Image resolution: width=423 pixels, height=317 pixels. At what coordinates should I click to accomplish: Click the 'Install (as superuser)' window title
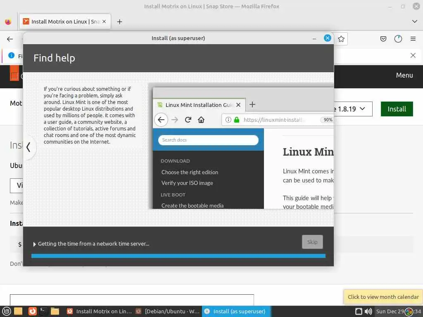pos(178,38)
